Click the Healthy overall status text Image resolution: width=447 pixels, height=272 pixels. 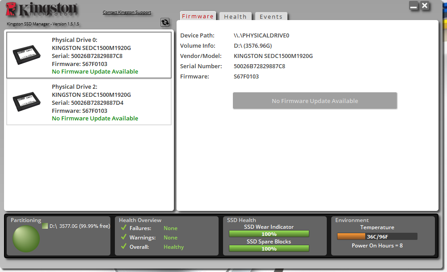click(x=173, y=247)
